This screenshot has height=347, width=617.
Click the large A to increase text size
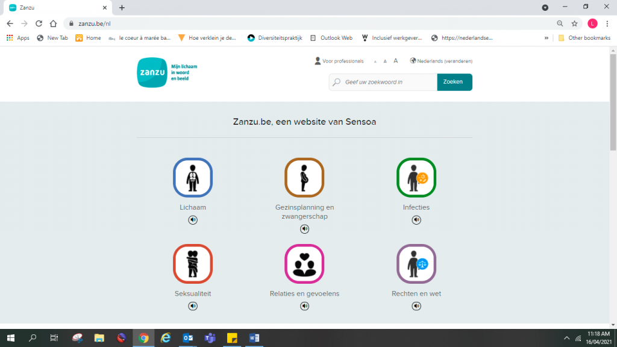pos(395,60)
